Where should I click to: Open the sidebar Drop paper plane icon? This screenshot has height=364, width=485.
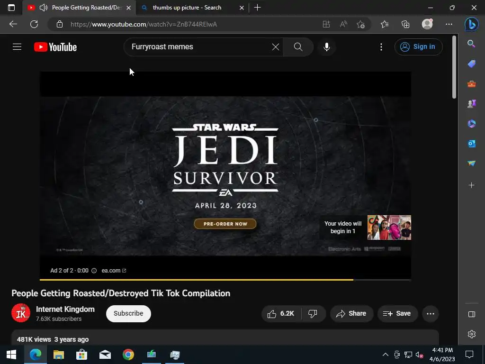pyautogui.click(x=471, y=164)
